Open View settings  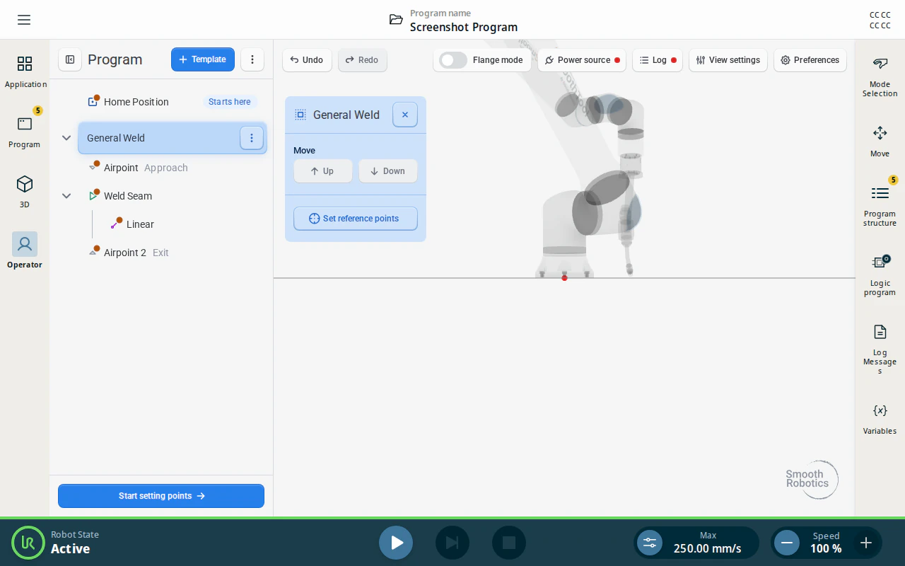coord(728,60)
